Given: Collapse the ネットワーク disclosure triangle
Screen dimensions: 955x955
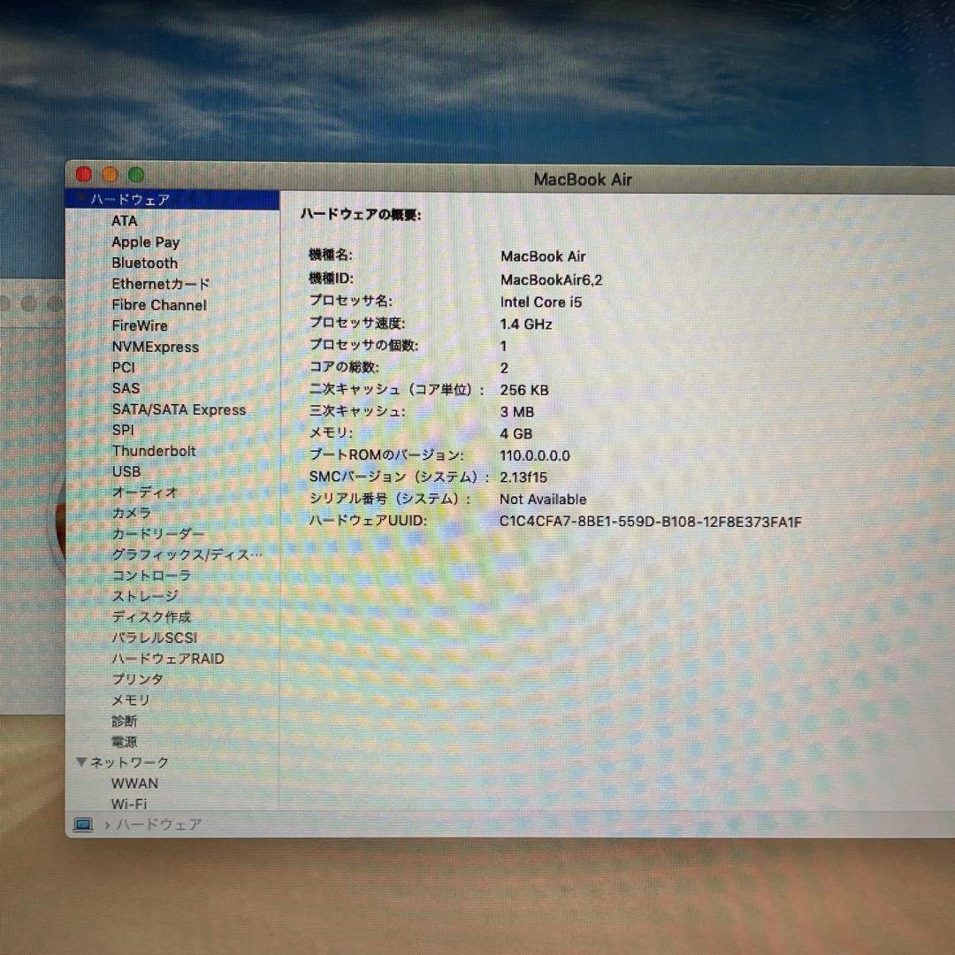Looking at the screenshot, I should (80, 762).
